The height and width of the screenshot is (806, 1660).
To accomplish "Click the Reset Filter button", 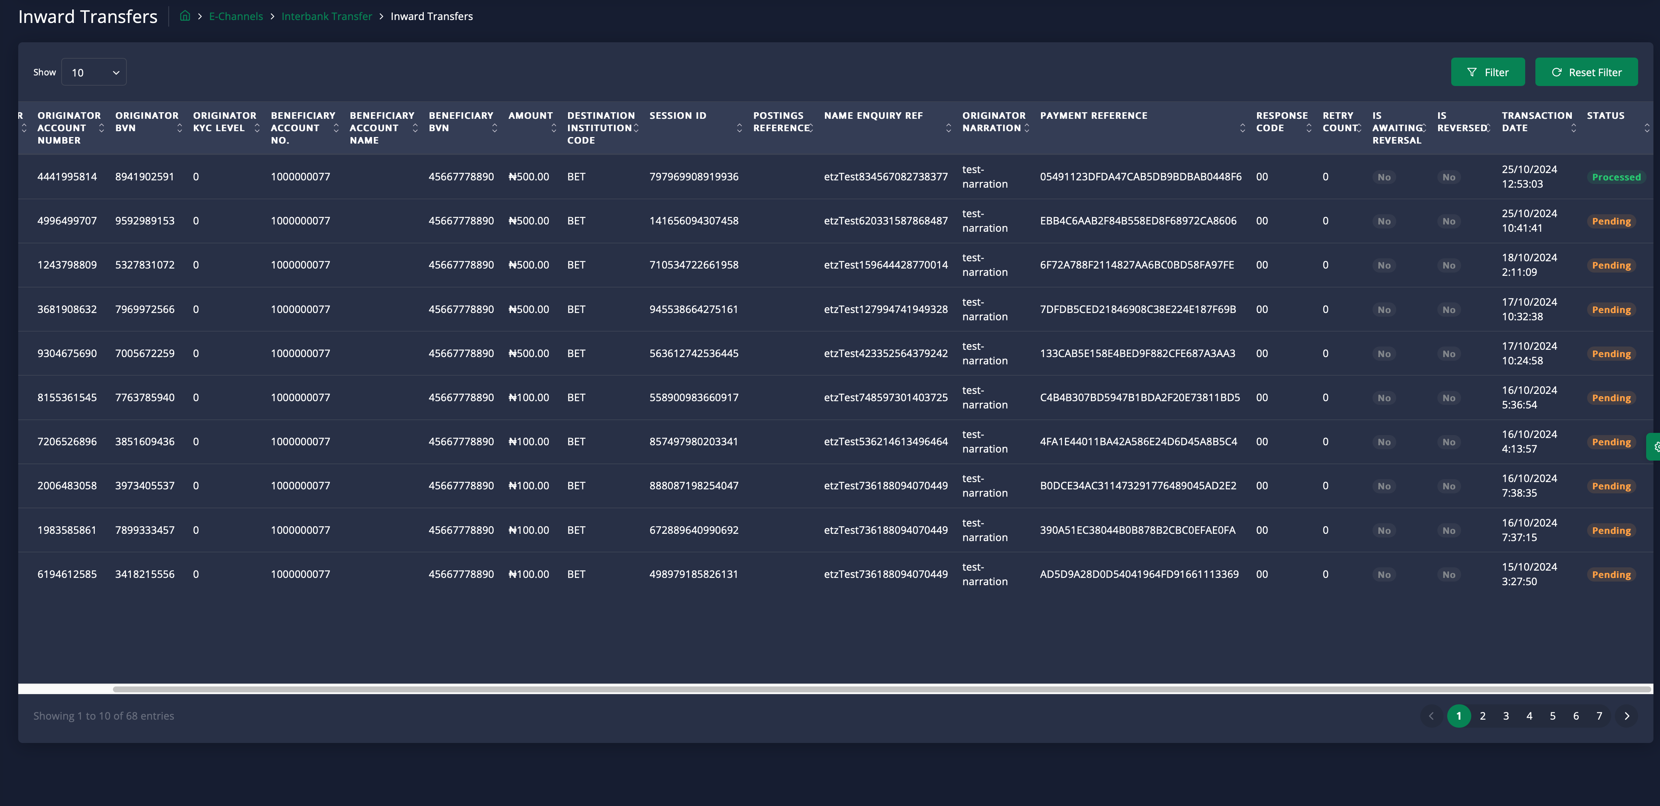I will (1586, 72).
